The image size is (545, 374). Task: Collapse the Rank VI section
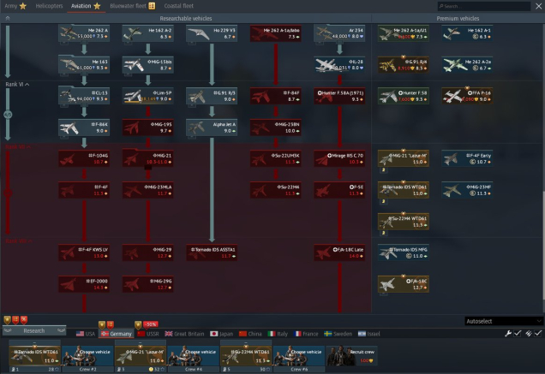click(17, 85)
